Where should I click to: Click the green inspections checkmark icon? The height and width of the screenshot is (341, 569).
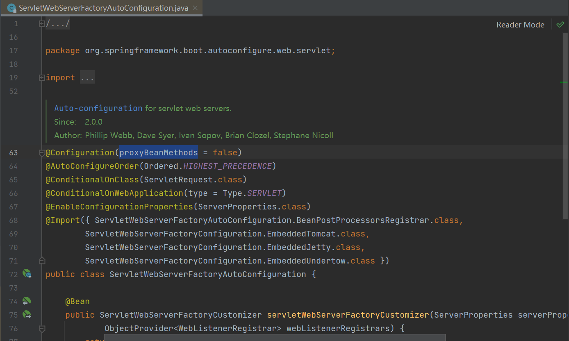560,25
